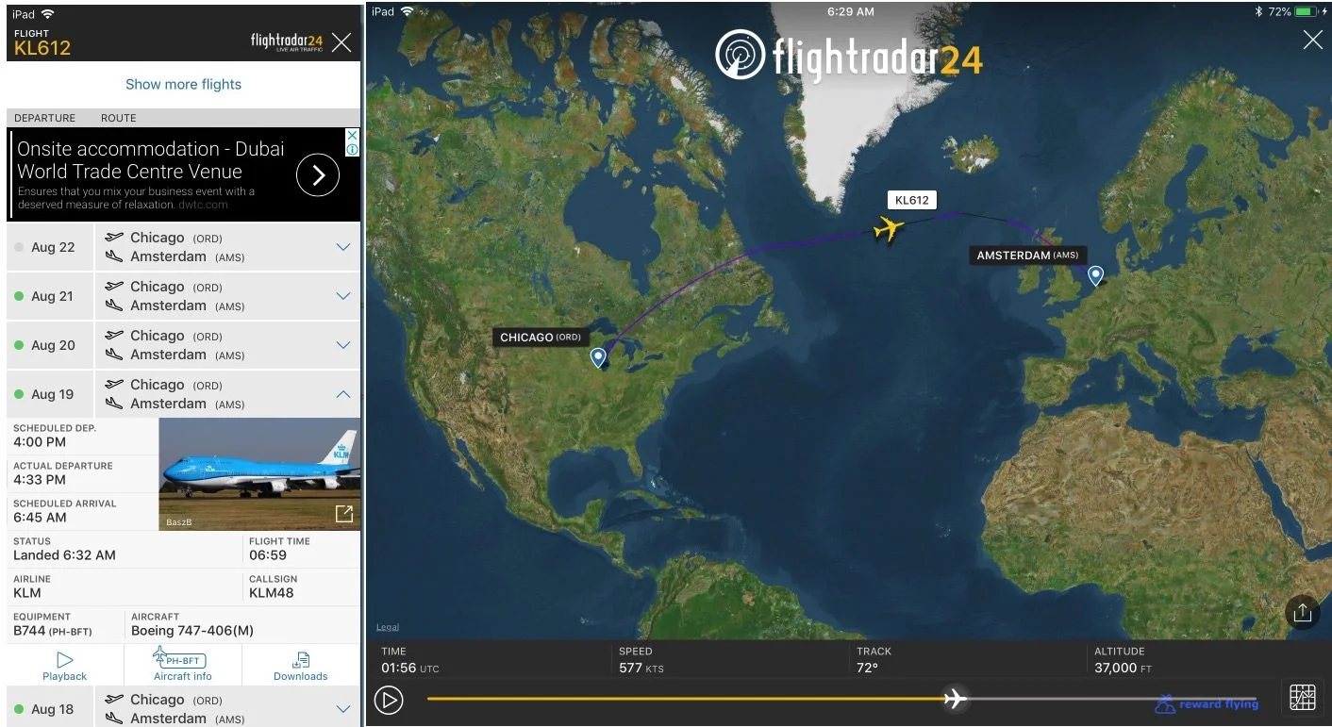
Task: Click the flight time 06:59 value
Action: tap(267, 555)
